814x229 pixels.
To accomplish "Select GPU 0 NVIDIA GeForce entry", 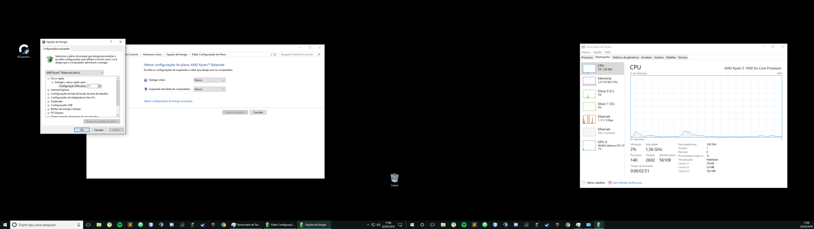I will (603, 145).
